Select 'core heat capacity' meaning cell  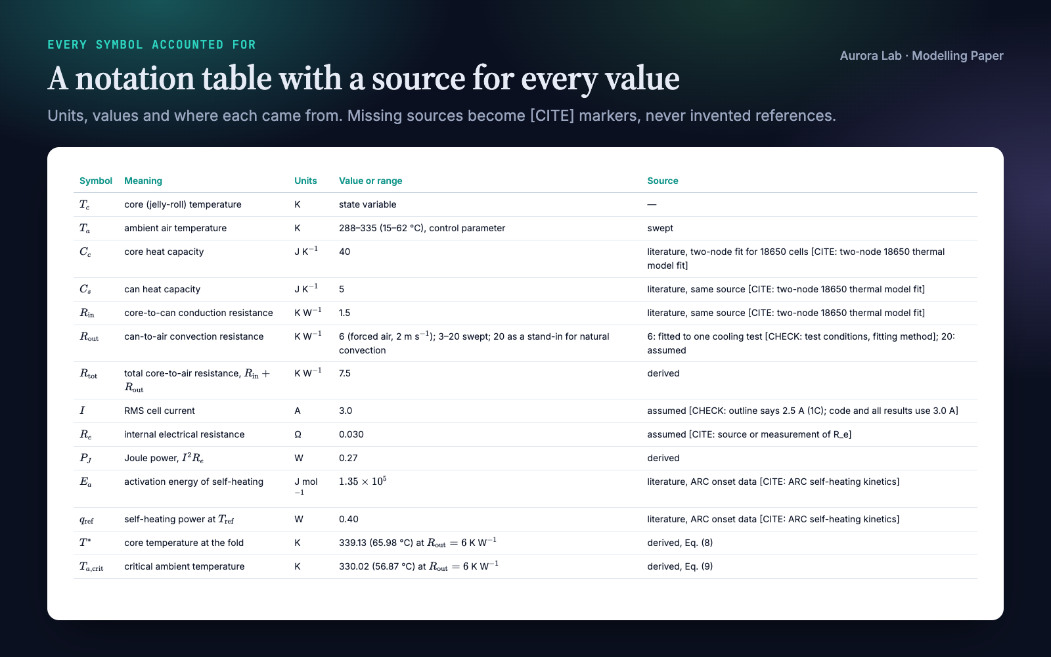(164, 252)
